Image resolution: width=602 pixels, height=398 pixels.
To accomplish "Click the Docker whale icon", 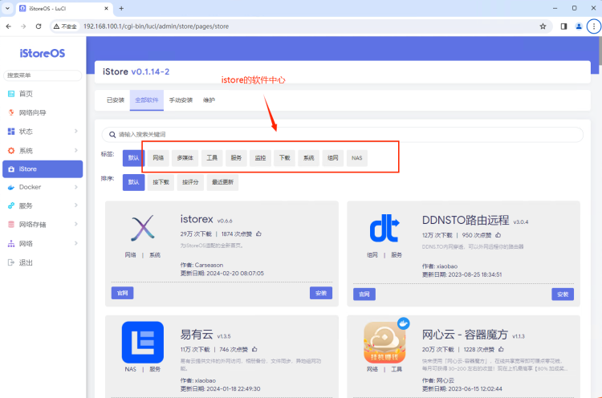I will 11,187.
